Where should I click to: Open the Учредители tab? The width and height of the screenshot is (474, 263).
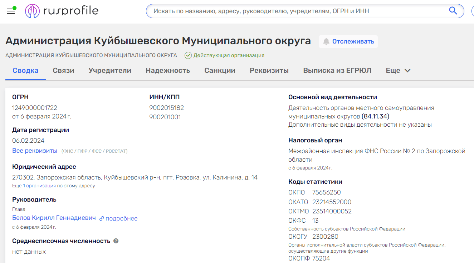pos(110,70)
